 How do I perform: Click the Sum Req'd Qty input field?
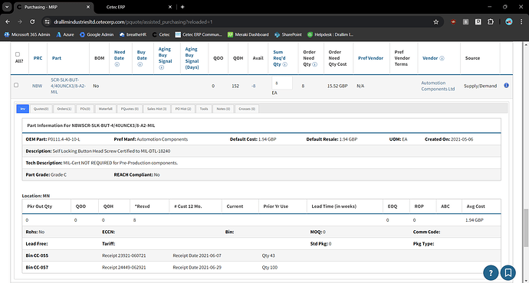282,83
